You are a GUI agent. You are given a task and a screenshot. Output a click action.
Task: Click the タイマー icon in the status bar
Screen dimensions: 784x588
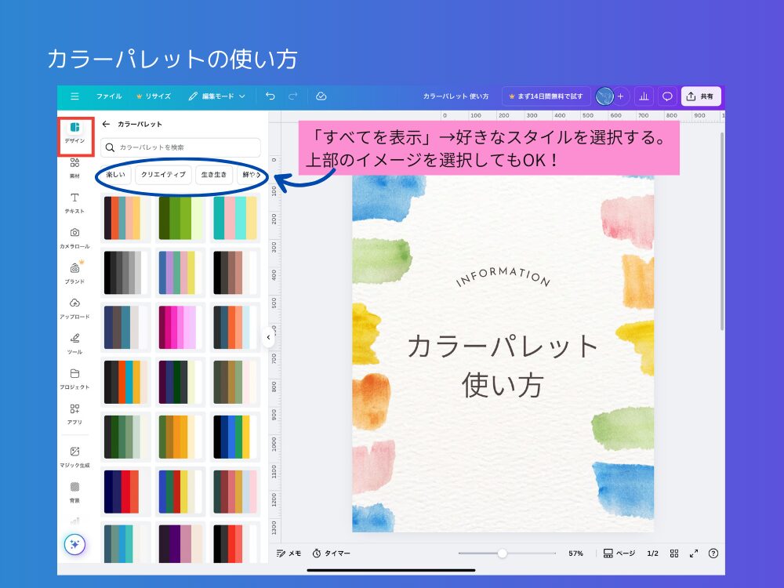click(317, 553)
